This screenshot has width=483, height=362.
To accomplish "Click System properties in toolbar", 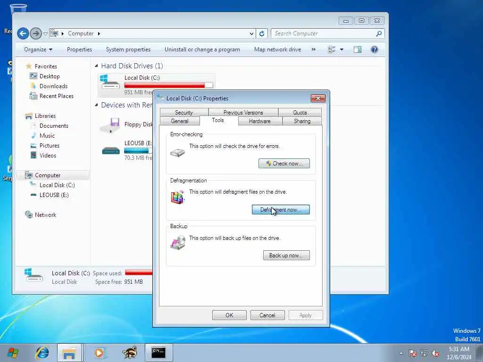I will click(x=128, y=49).
